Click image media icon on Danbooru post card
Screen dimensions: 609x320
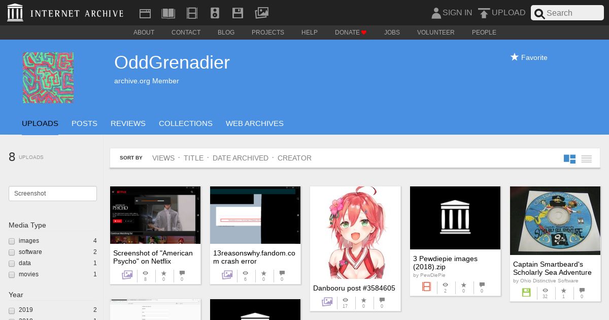(x=327, y=302)
